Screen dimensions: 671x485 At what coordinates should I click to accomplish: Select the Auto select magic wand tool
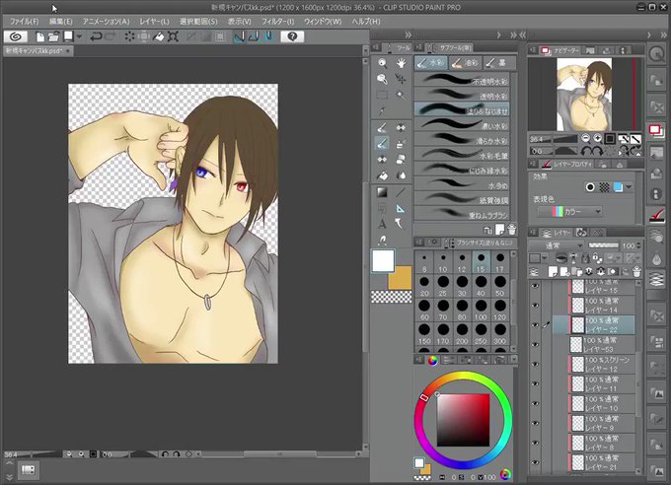pyautogui.click(x=401, y=95)
